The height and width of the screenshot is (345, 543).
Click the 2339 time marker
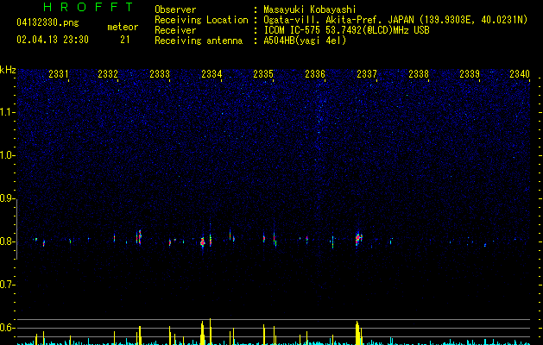[x=470, y=73]
